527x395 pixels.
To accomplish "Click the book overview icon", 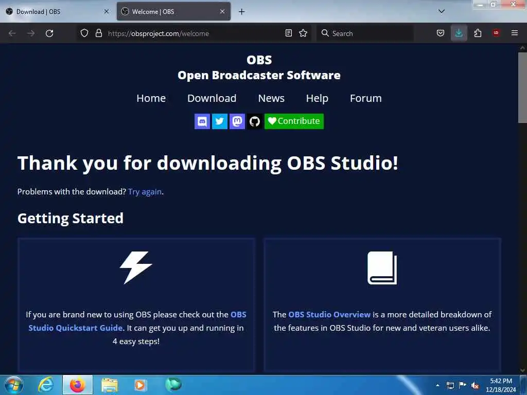I will point(382,268).
